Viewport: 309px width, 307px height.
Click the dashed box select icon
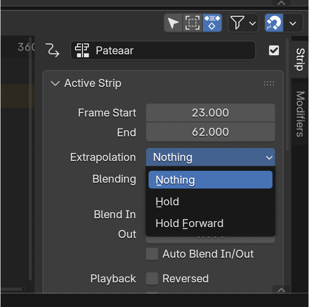pyautogui.click(x=192, y=23)
